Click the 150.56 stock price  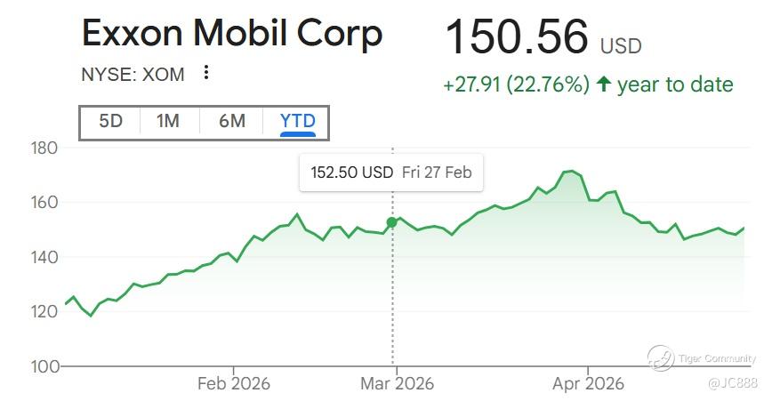pyautogui.click(x=516, y=37)
